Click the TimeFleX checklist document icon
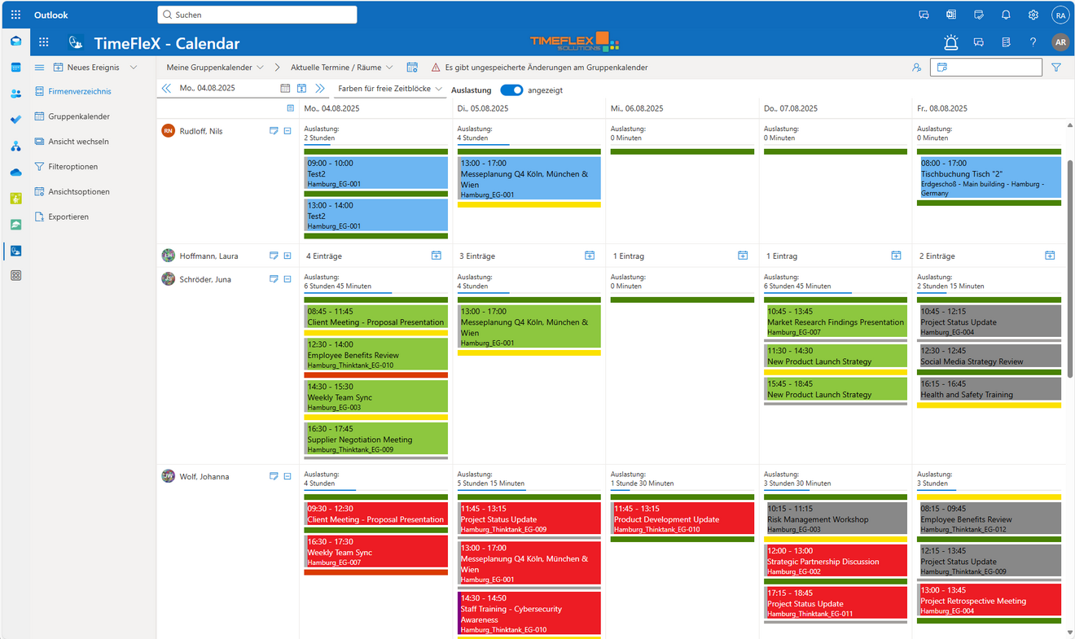This screenshot has height=639, width=1075. click(x=1006, y=42)
